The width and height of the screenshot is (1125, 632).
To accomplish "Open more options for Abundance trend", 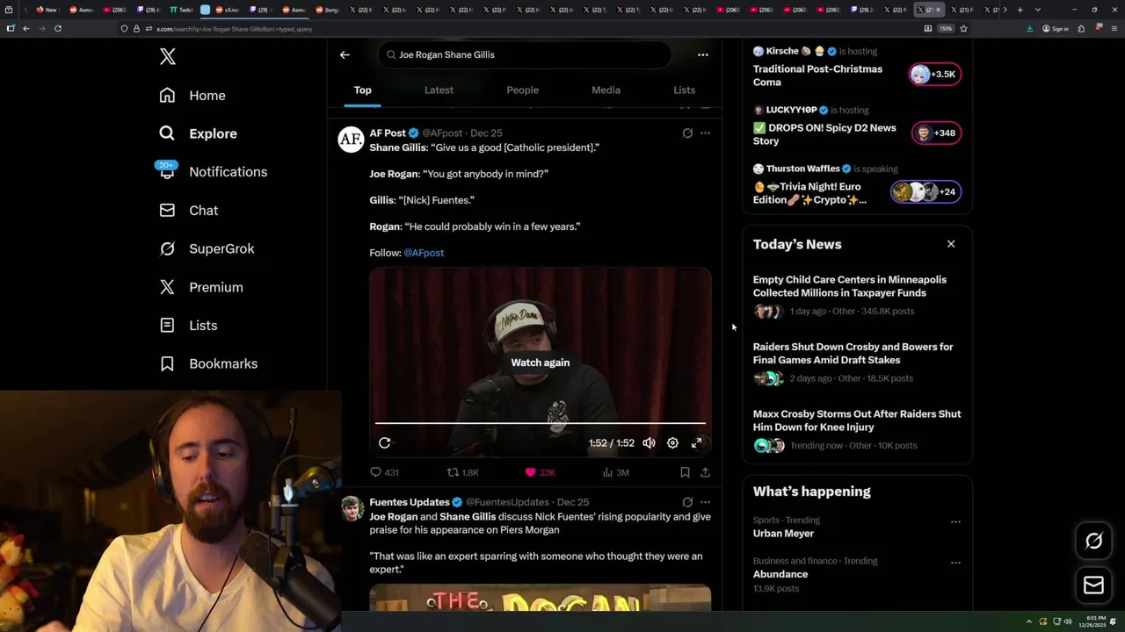I will coord(955,562).
